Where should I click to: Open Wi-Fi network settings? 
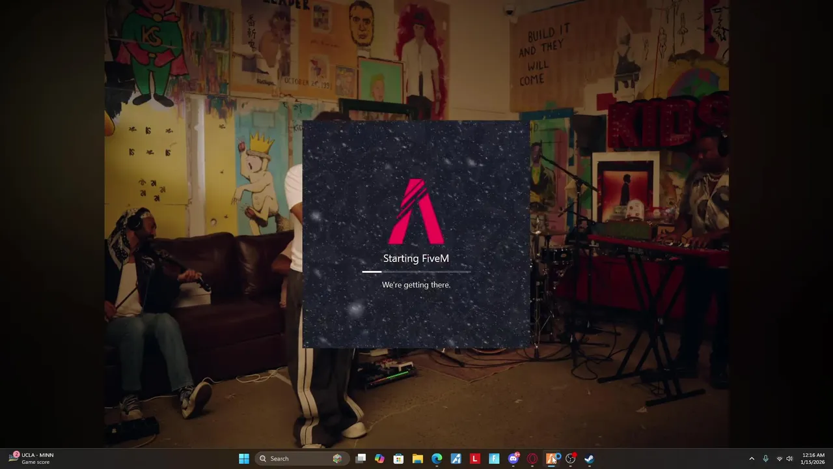click(780, 459)
